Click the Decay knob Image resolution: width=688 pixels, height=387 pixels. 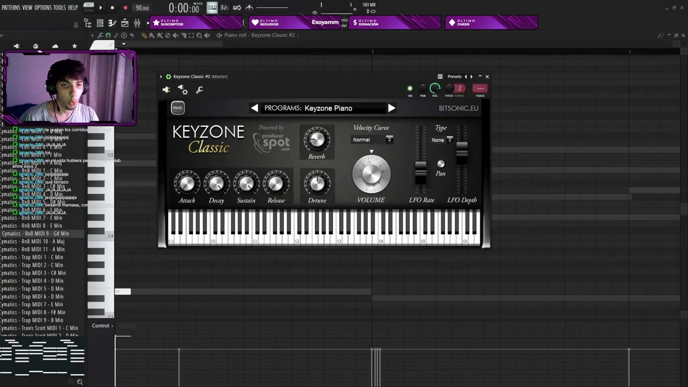[x=217, y=184]
